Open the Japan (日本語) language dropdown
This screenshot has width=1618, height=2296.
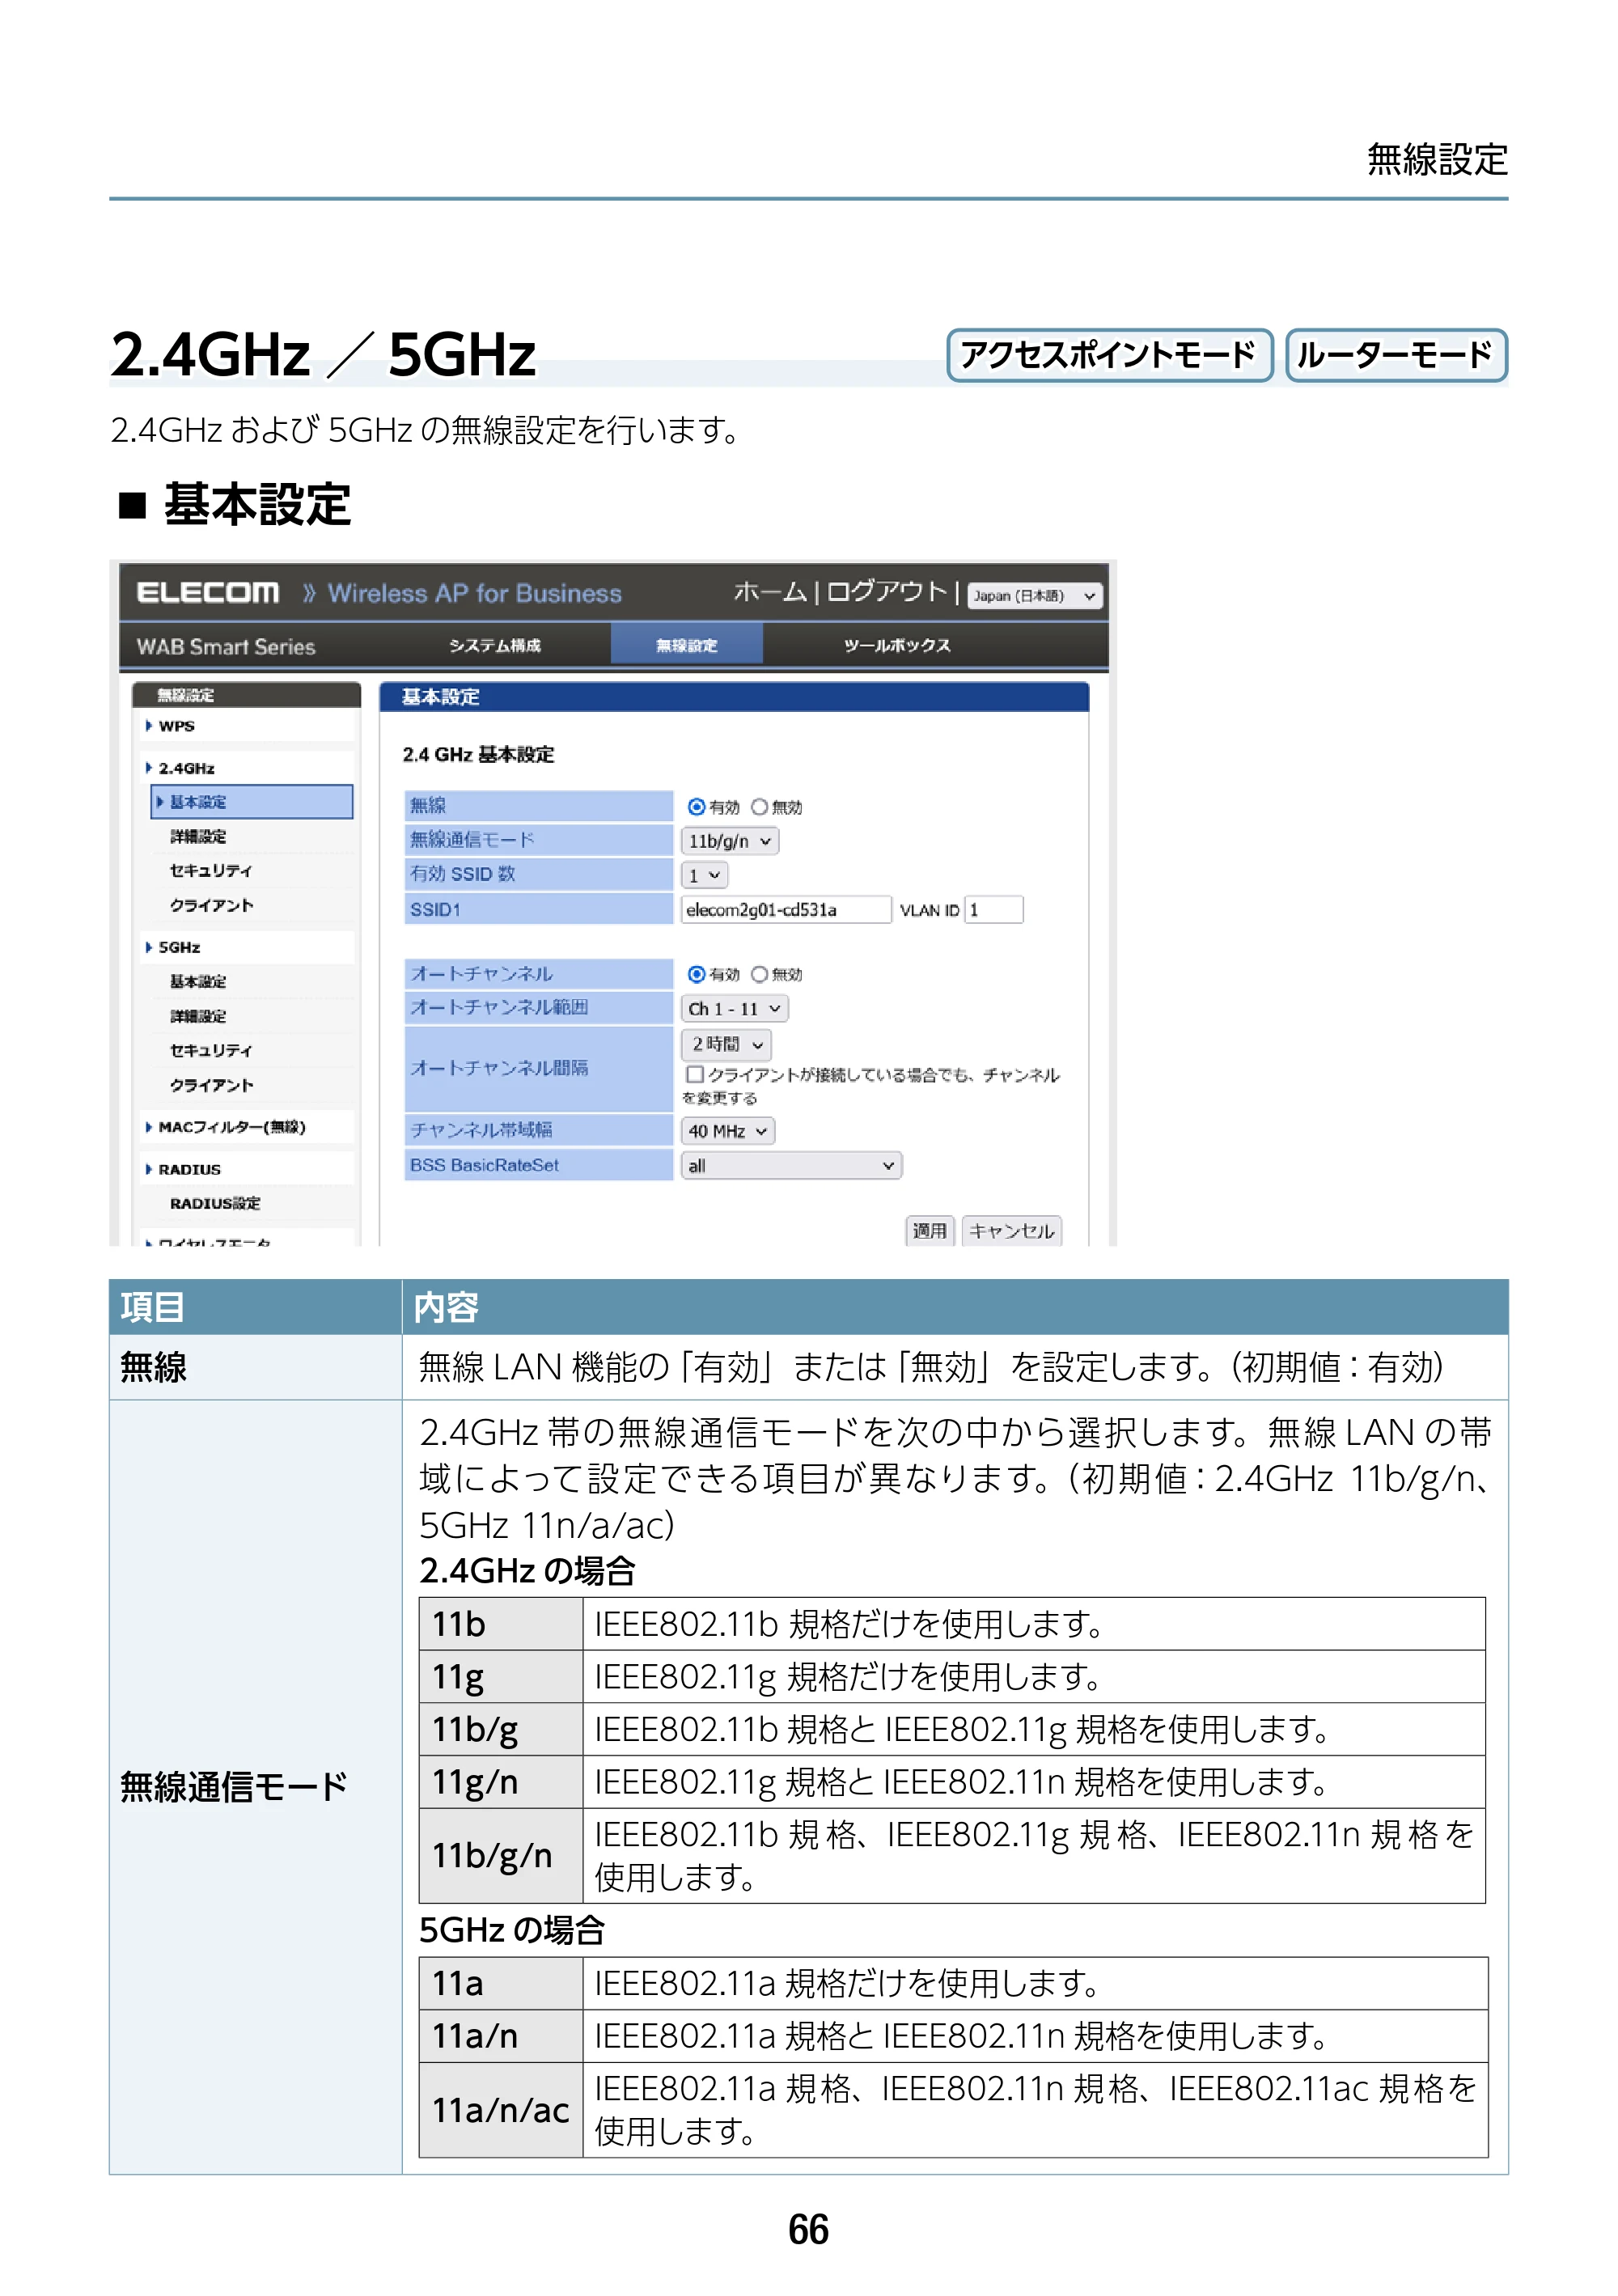point(1033,596)
